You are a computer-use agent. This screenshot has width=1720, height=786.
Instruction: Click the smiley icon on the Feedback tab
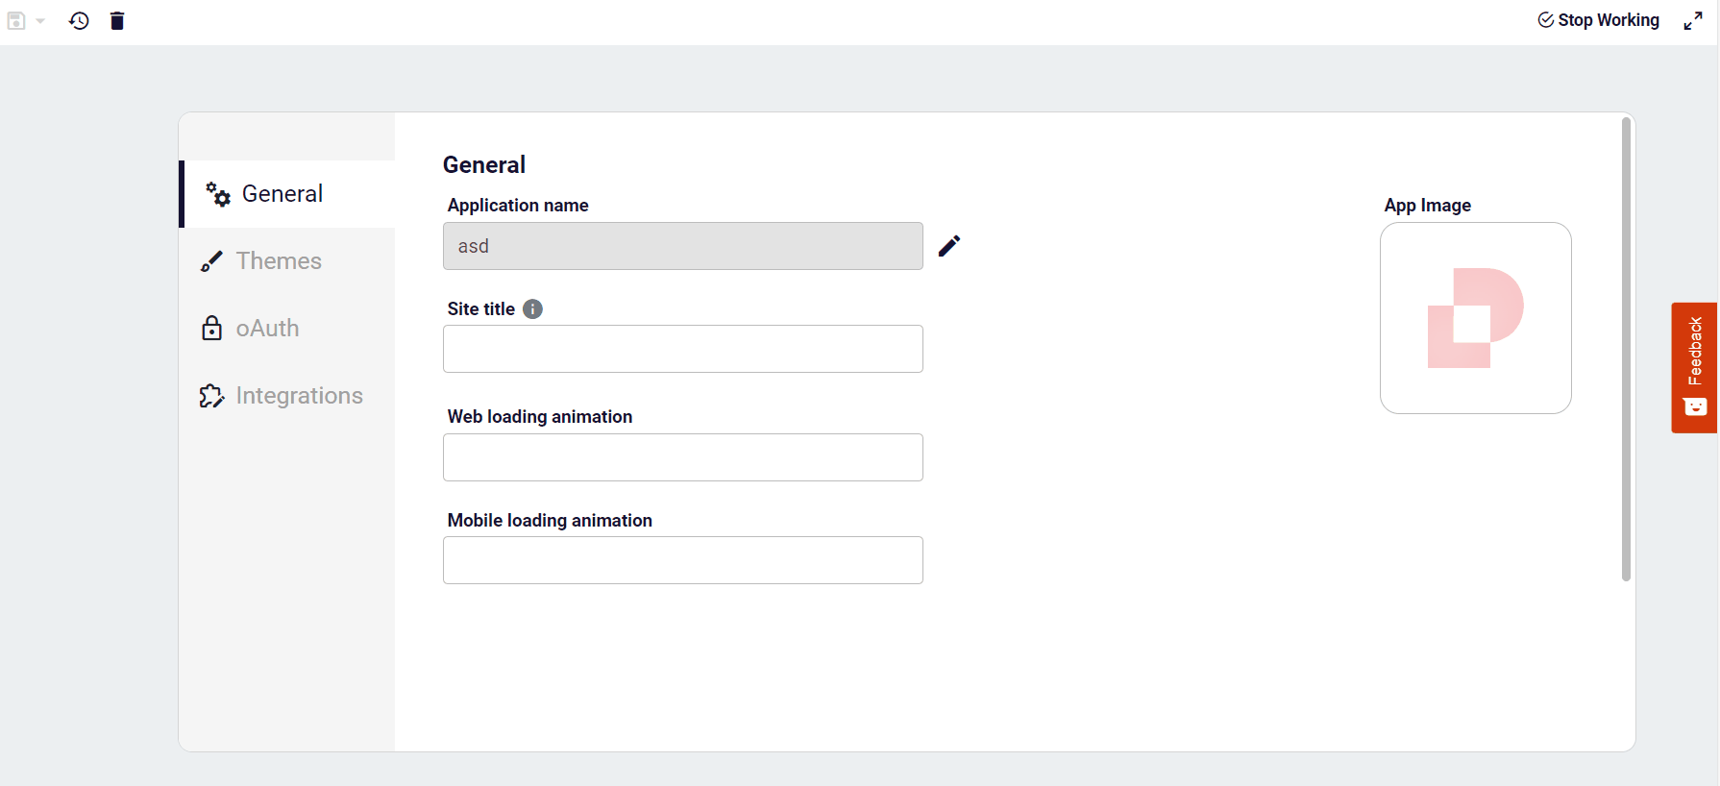coord(1695,407)
